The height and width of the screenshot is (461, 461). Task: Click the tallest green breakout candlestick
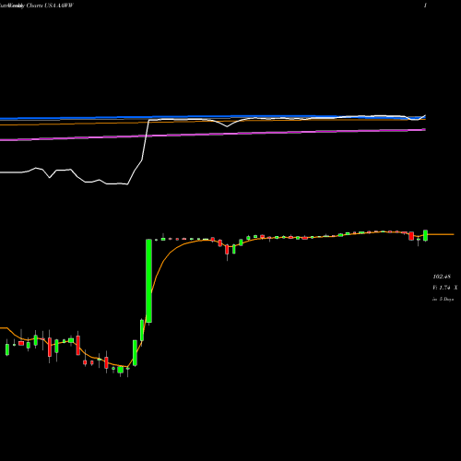pos(148,281)
